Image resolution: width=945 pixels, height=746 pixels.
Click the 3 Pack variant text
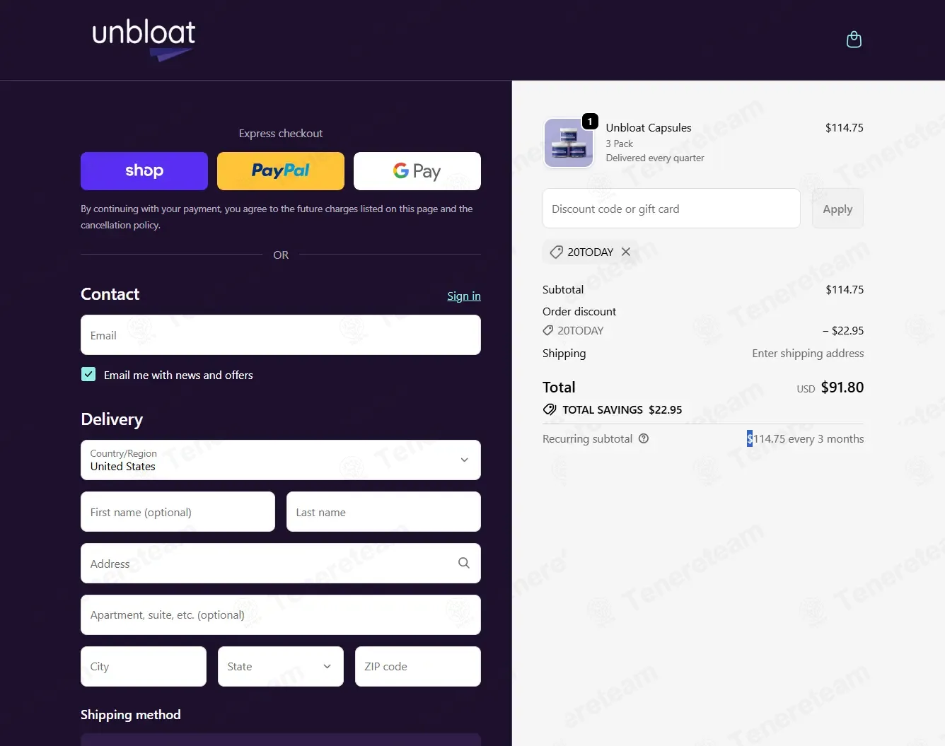click(x=619, y=144)
